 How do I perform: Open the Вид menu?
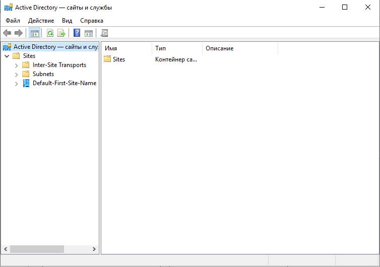pos(67,21)
